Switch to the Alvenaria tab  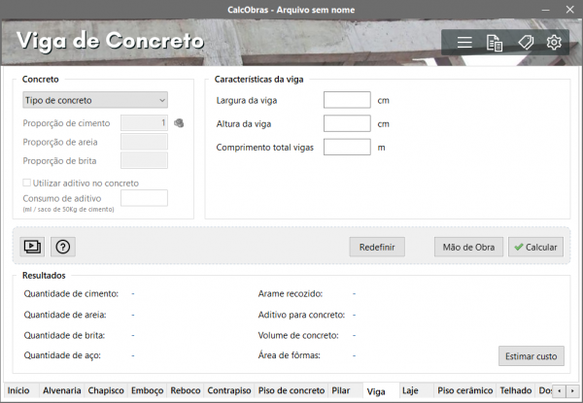pos(62,390)
